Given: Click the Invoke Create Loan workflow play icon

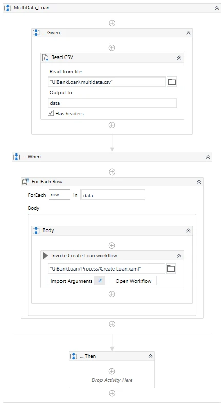Looking at the screenshot, I should coord(45,256).
